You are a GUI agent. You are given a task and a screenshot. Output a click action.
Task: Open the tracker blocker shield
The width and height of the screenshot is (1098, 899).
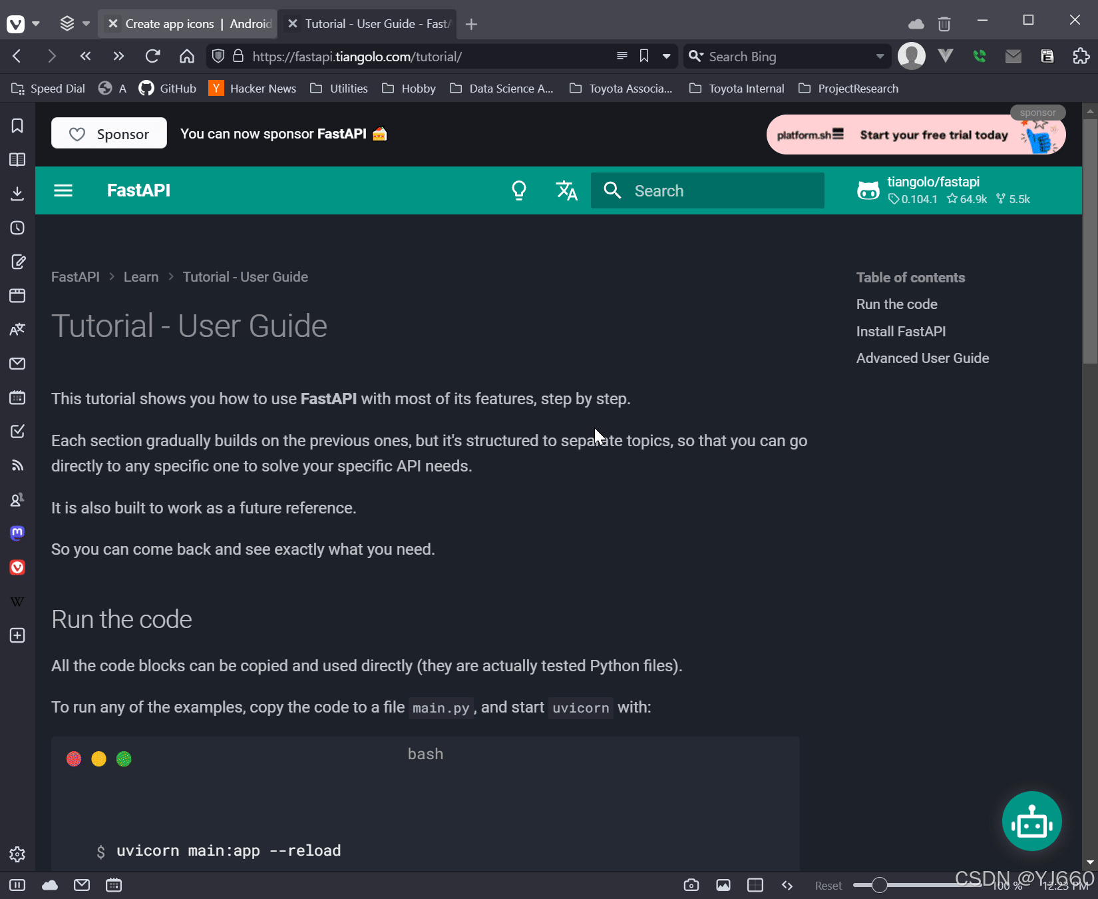click(218, 56)
